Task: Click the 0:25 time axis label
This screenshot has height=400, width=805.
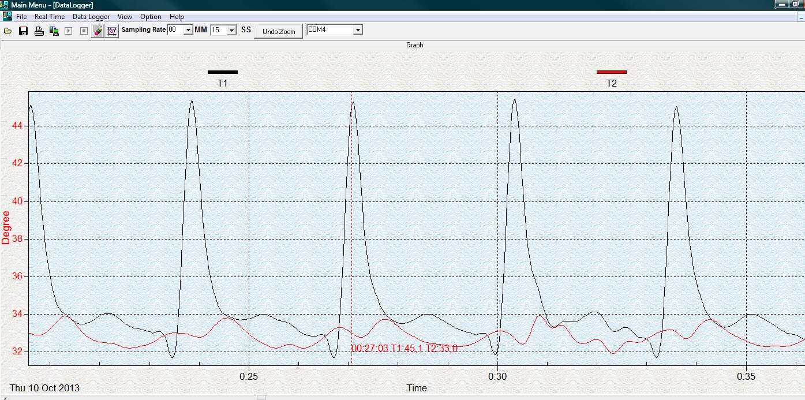Action: point(249,376)
